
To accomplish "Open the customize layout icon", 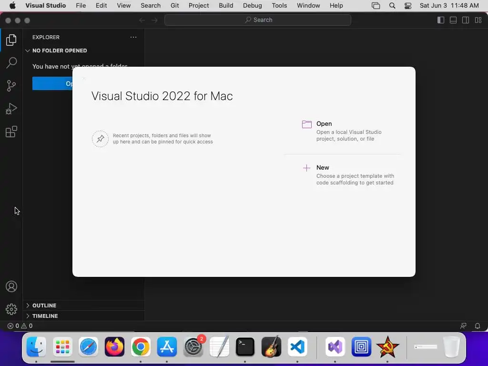I will click(x=478, y=20).
